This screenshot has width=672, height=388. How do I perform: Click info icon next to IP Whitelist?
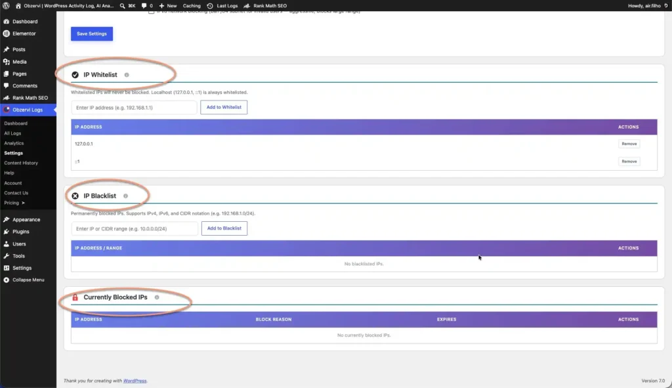click(x=127, y=75)
